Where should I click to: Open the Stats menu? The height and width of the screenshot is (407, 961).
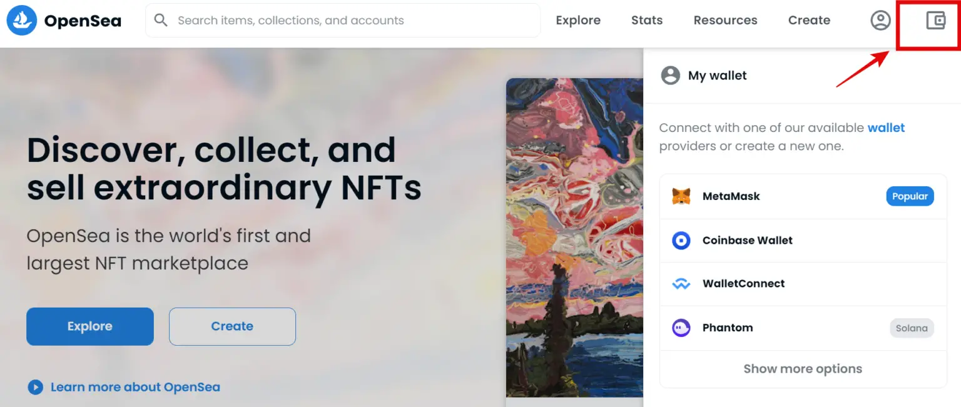click(x=646, y=20)
